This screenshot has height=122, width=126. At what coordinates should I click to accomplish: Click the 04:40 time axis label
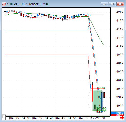49,118
